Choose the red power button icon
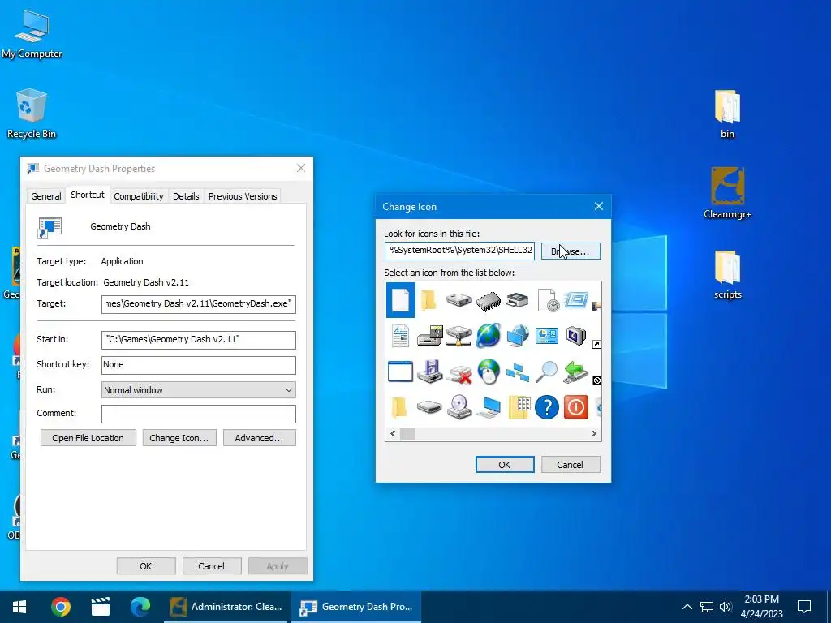Image resolution: width=831 pixels, height=623 pixels. pyautogui.click(x=576, y=407)
